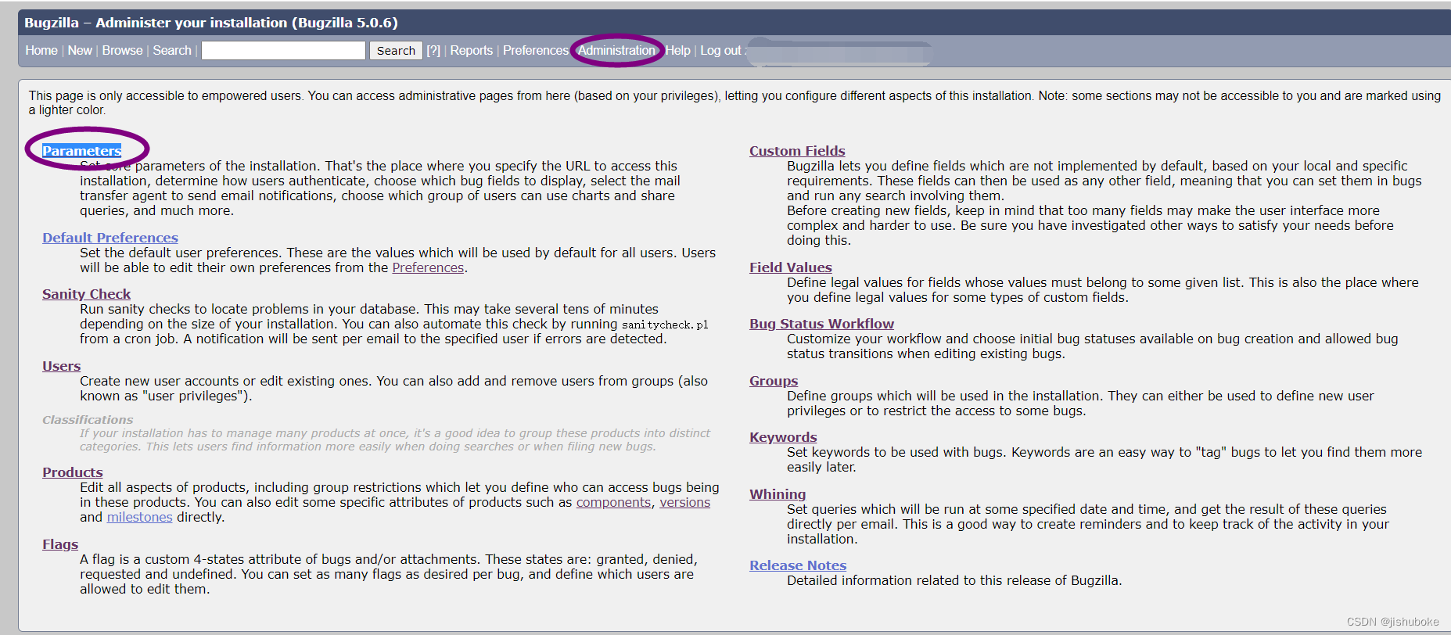Open the Bug Status Workflow page
This screenshot has height=635, width=1451.
pos(821,324)
